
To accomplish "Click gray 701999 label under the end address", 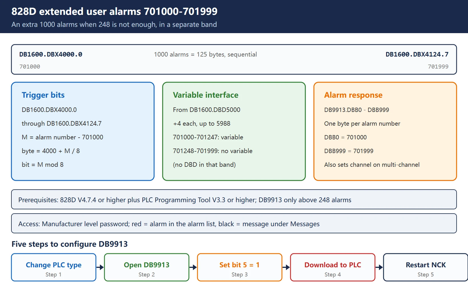I will (438, 67).
